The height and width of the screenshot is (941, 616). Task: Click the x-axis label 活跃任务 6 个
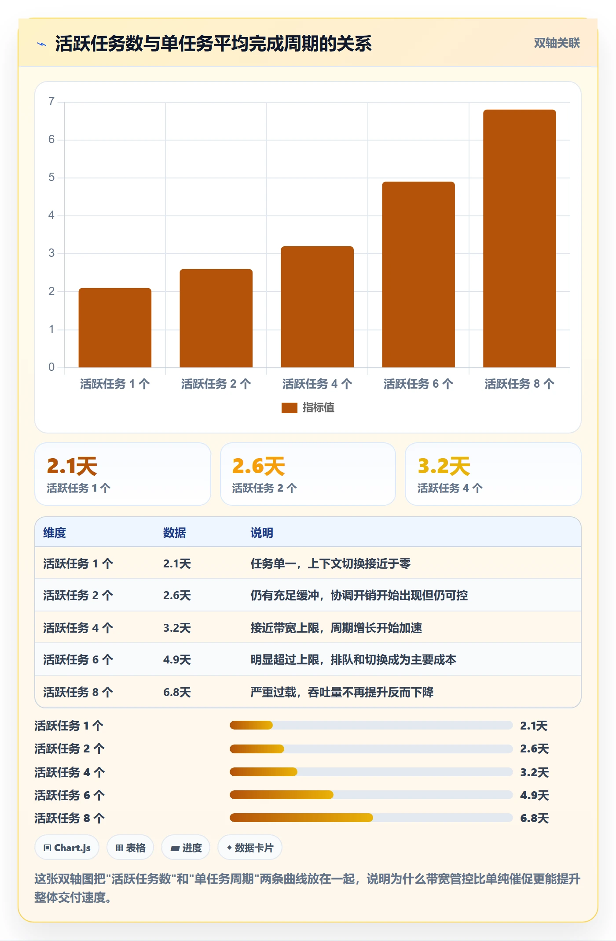click(418, 384)
